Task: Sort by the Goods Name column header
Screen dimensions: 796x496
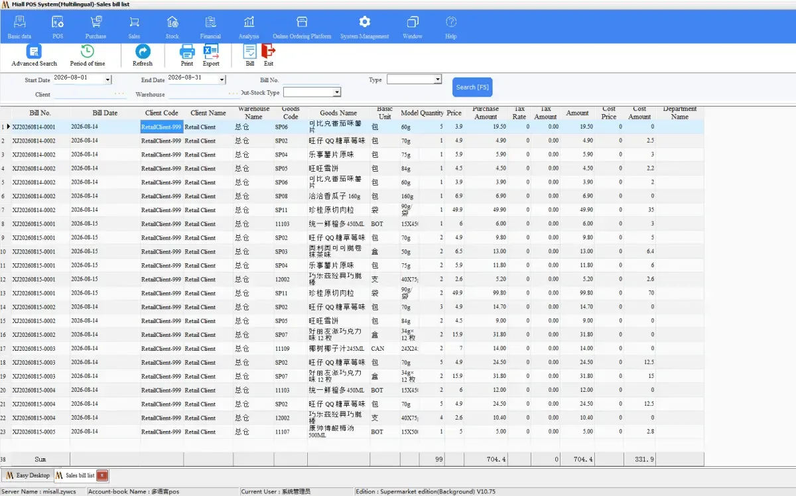Action: pyautogui.click(x=338, y=113)
